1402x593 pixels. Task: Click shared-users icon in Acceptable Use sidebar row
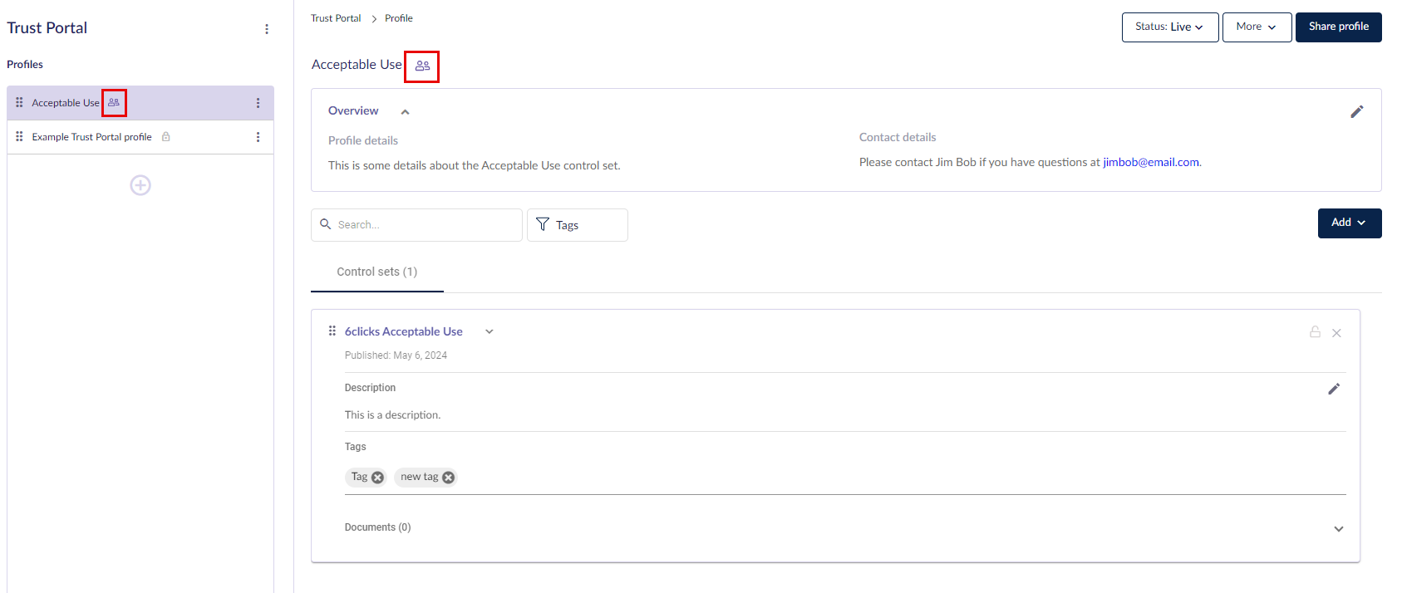(114, 103)
